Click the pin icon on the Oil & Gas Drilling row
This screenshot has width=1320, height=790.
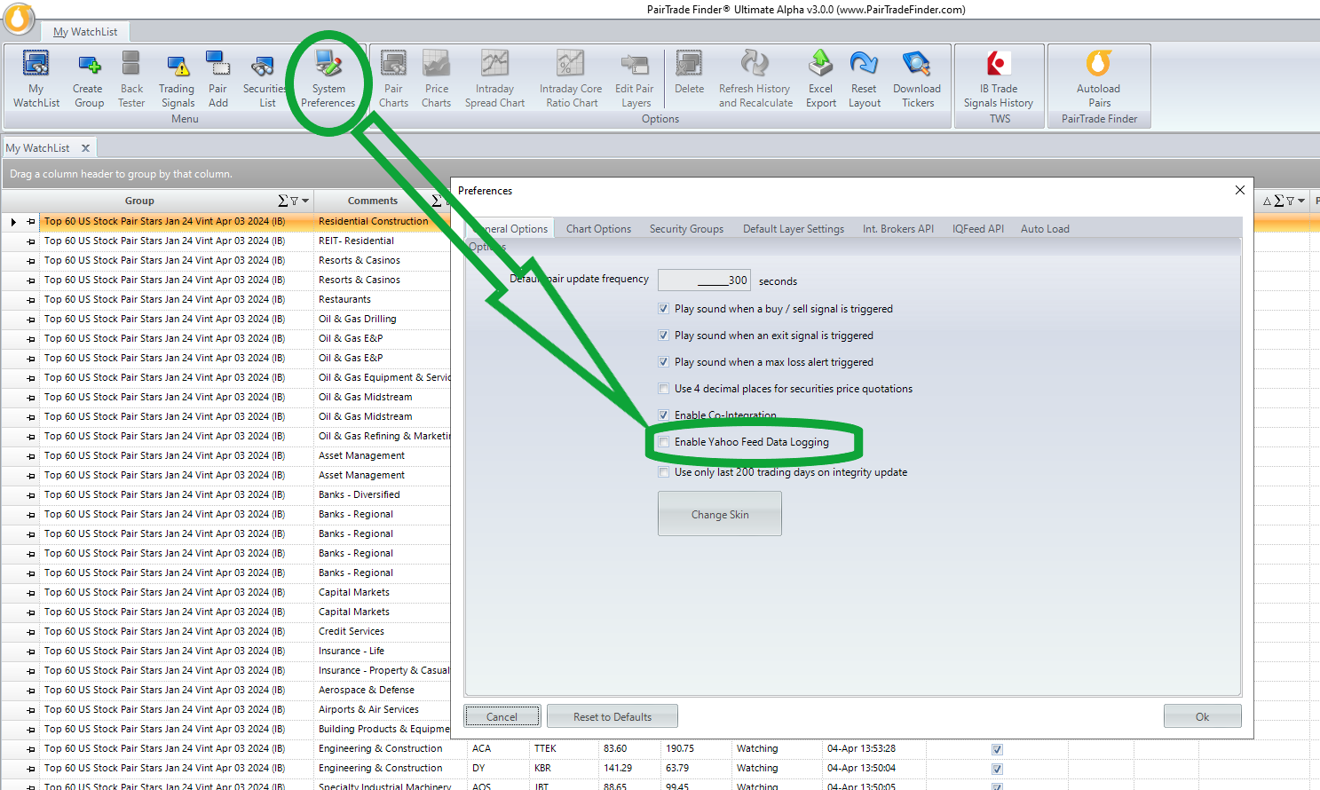point(30,320)
